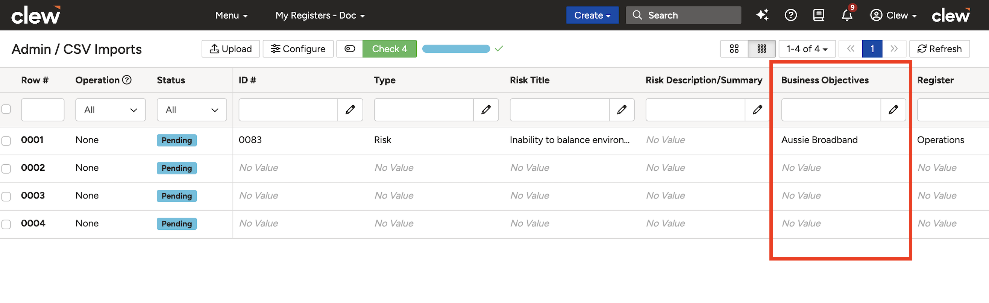Select page 1 pagination button
989x303 pixels.
coord(872,49)
